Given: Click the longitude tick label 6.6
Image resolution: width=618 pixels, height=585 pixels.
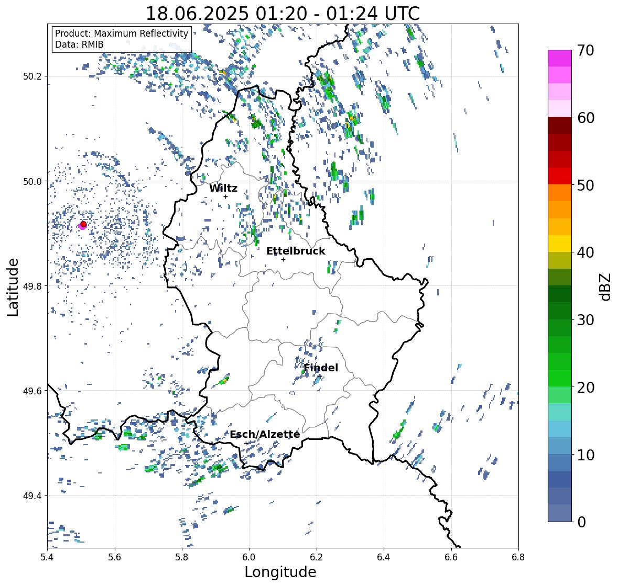Looking at the screenshot, I should [451, 557].
